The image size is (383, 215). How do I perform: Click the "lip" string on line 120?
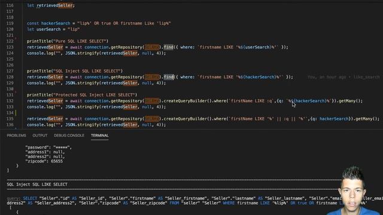[74, 29]
